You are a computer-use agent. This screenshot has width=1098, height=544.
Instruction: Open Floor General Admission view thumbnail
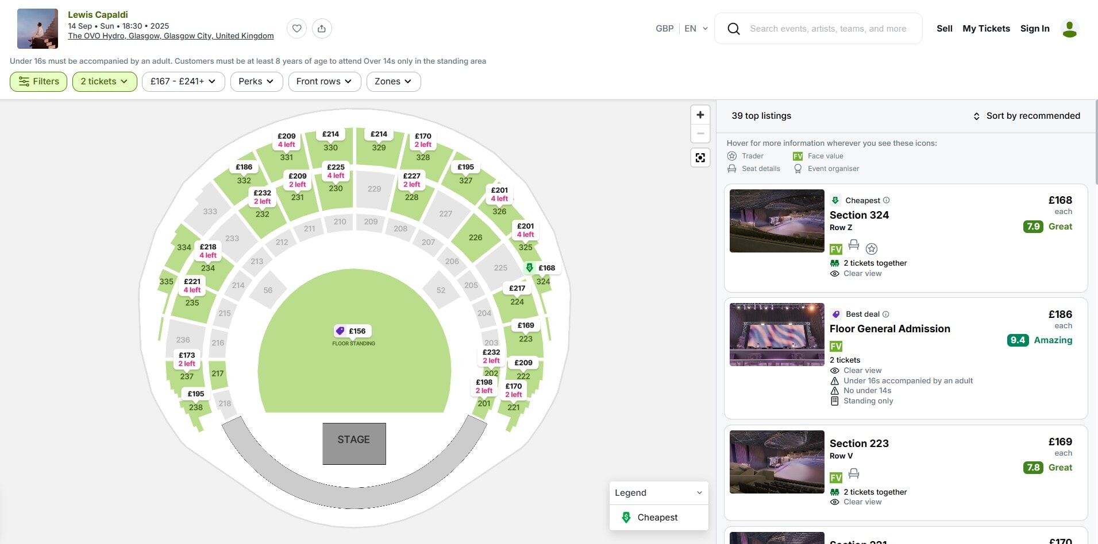[x=777, y=335]
